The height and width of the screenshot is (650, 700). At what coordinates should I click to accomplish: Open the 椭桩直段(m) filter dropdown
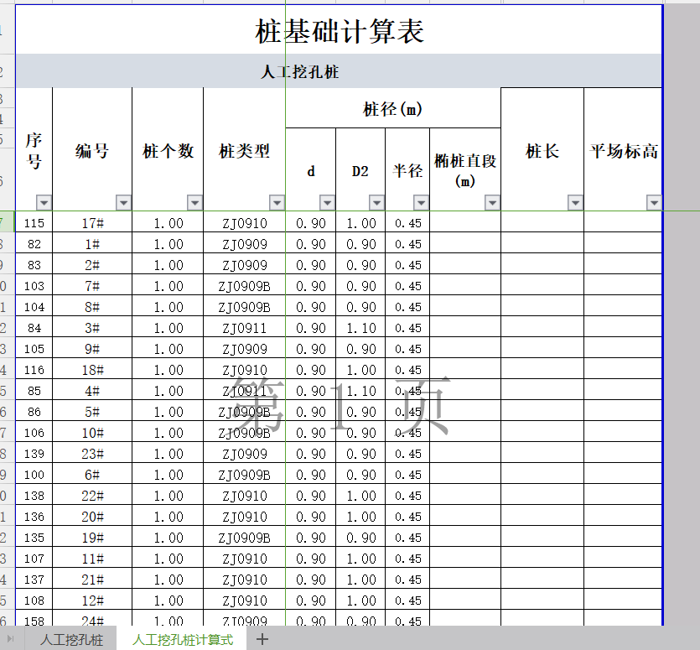point(492,202)
